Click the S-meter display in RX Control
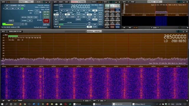189x106 pixels. (x=112, y=6)
